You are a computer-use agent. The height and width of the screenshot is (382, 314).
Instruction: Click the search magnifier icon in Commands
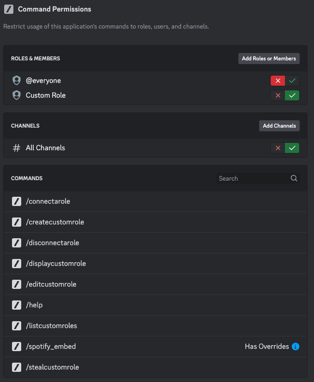294,178
